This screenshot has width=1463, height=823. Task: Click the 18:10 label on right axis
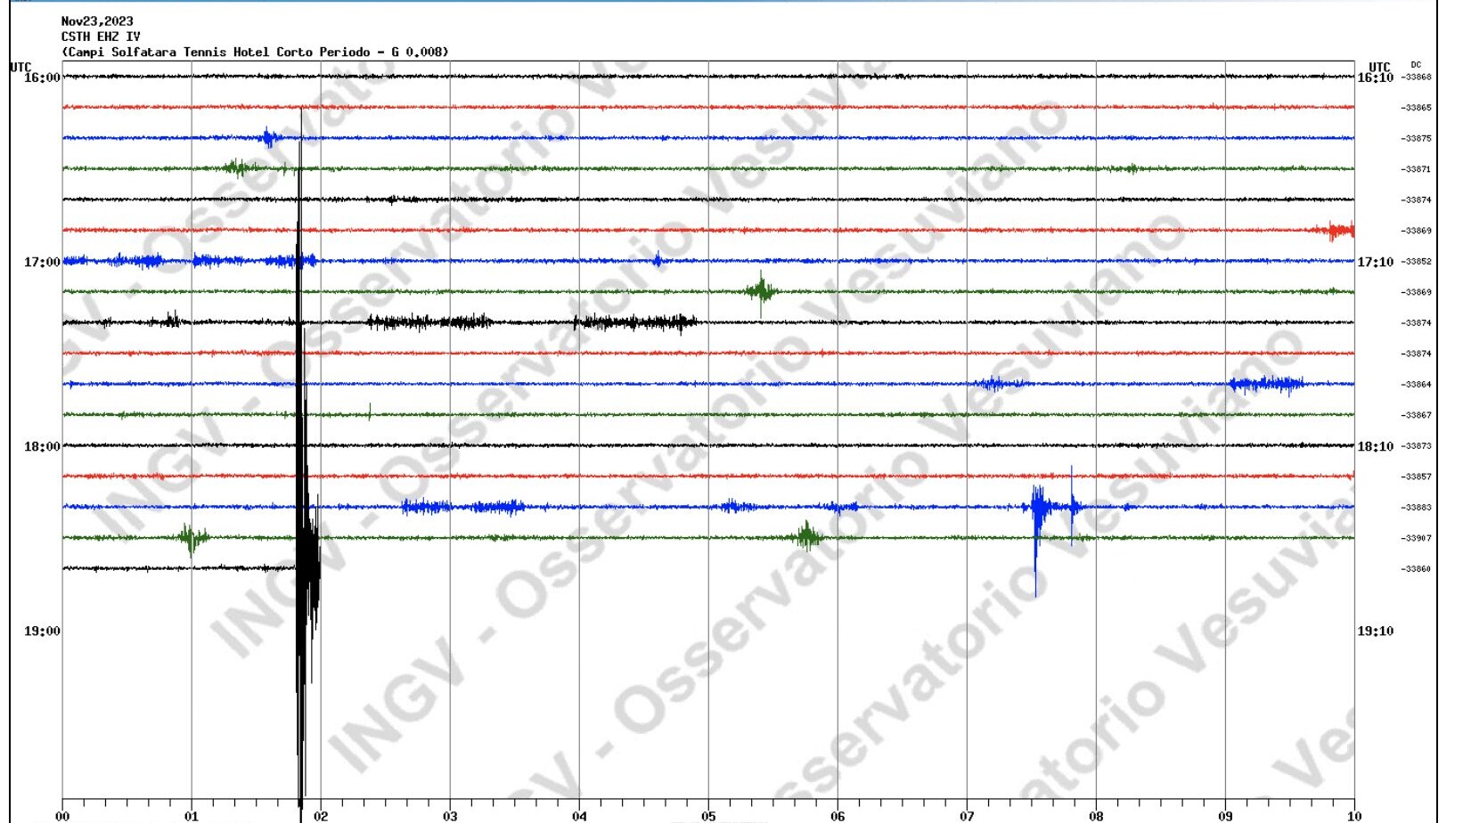(x=1375, y=446)
